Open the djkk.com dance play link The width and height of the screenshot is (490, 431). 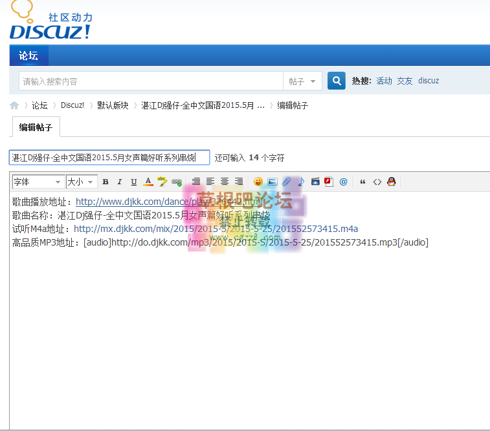(169, 202)
